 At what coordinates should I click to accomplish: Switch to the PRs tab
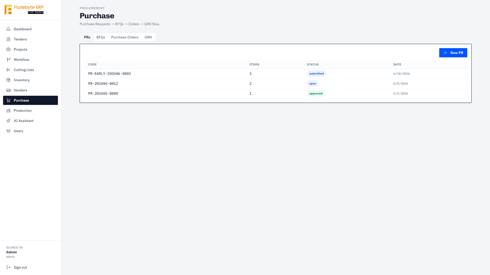pyautogui.click(x=87, y=37)
